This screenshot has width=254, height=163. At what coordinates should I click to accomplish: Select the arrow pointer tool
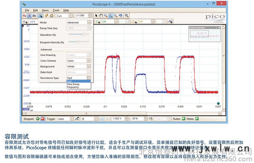tap(96, 16)
